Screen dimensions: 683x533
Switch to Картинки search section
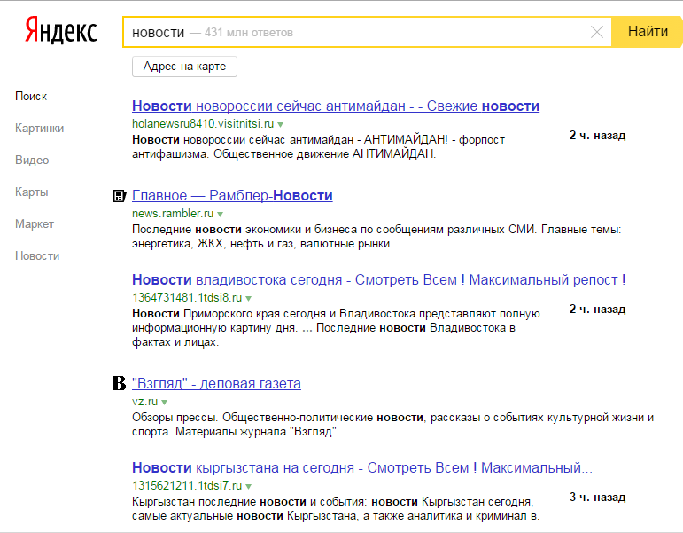tap(39, 128)
